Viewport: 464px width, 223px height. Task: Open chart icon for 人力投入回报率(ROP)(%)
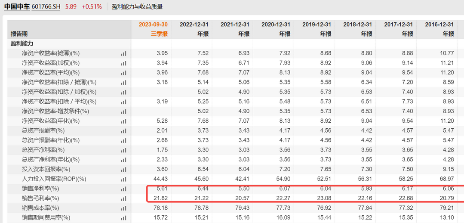point(123,179)
